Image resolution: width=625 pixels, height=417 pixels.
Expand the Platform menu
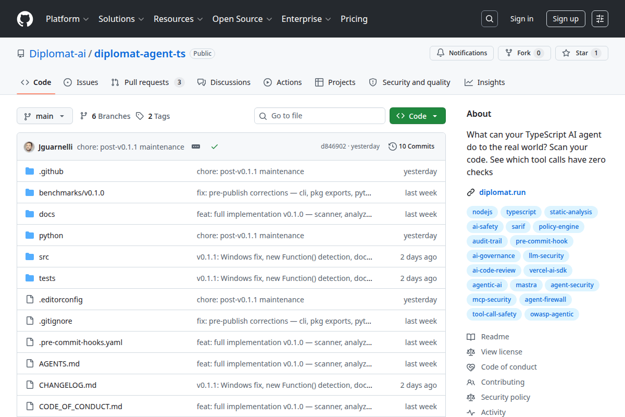pyautogui.click(x=68, y=19)
